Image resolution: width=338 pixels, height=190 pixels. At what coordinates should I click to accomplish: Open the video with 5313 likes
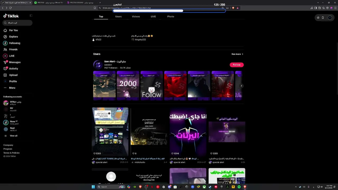(110, 132)
